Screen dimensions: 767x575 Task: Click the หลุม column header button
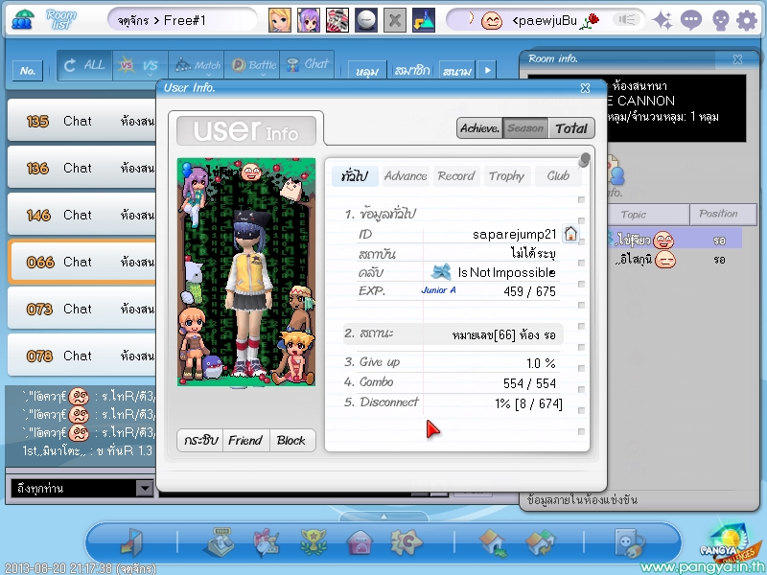pyautogui.click(x=367, y=70)
